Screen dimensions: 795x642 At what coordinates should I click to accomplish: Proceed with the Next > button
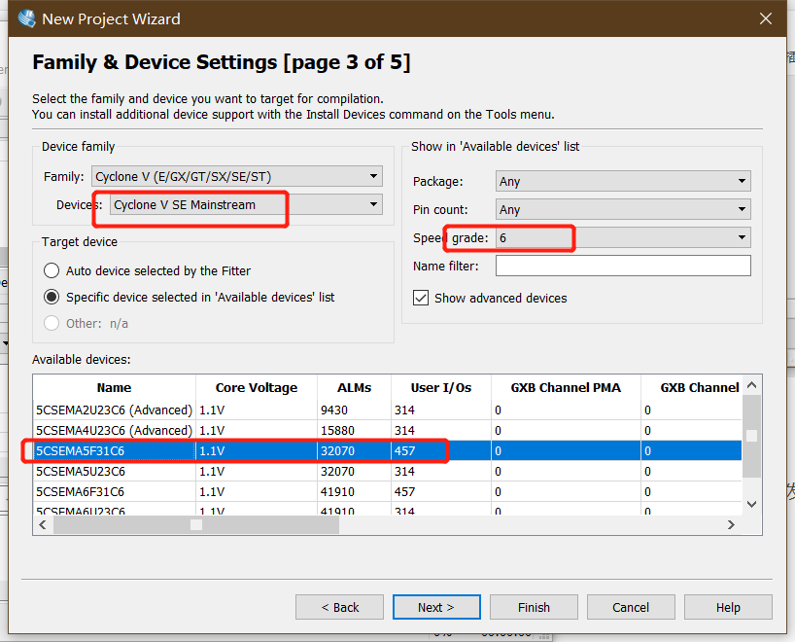click(x=436, y=607)
